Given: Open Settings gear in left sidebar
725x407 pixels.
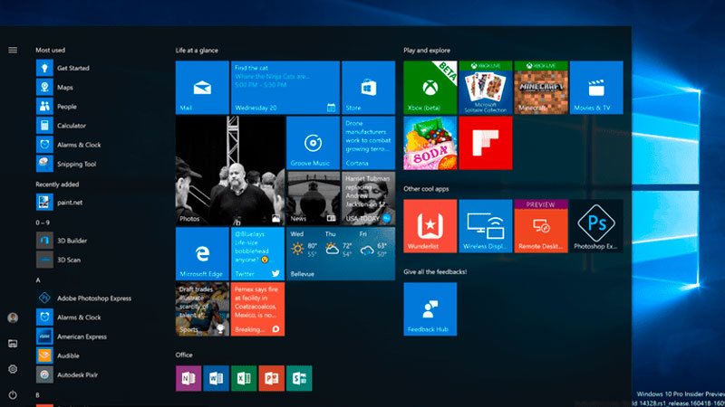Looking at the screenshot, I should [13, 369].
